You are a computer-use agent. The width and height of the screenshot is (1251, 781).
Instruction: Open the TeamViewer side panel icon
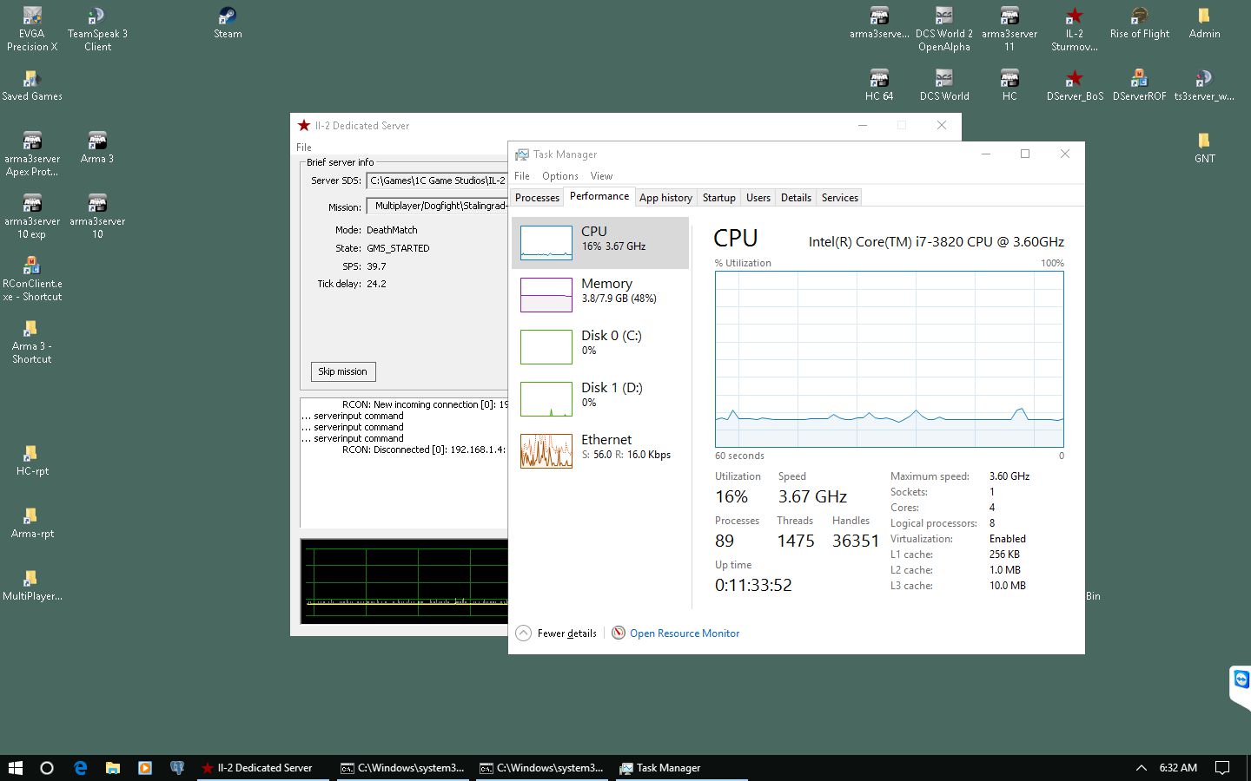(x=1241, y=679)
